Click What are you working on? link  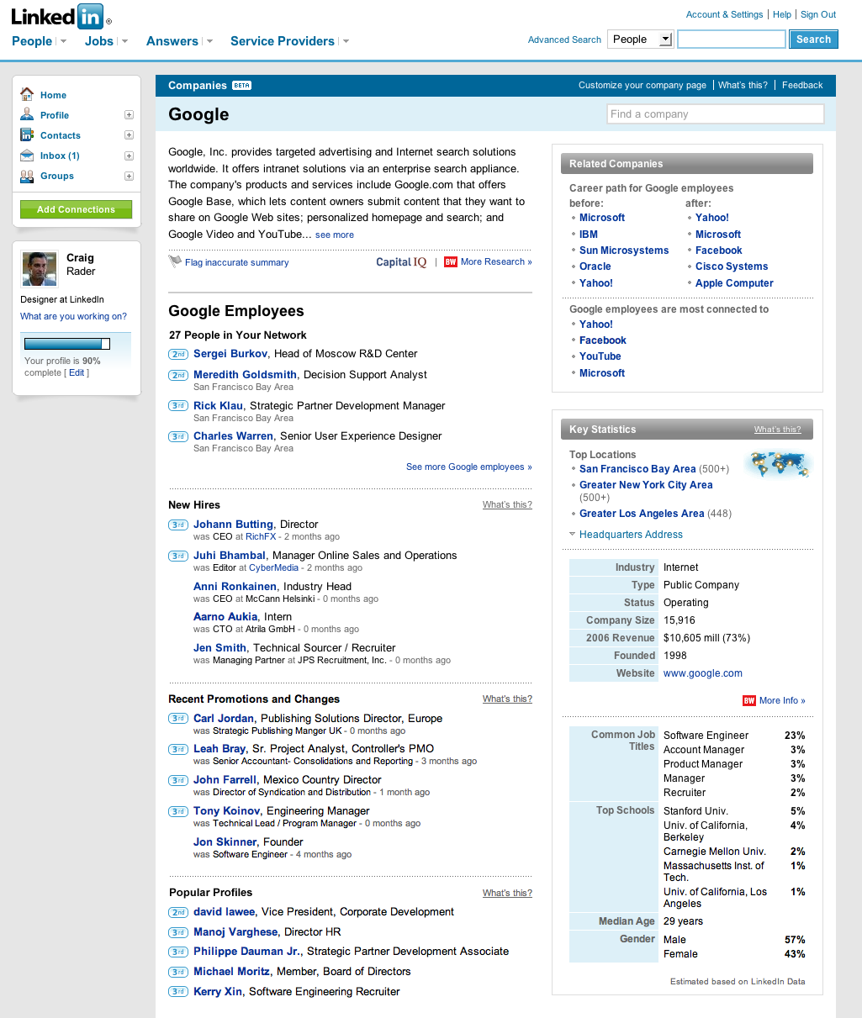(74, 316)
